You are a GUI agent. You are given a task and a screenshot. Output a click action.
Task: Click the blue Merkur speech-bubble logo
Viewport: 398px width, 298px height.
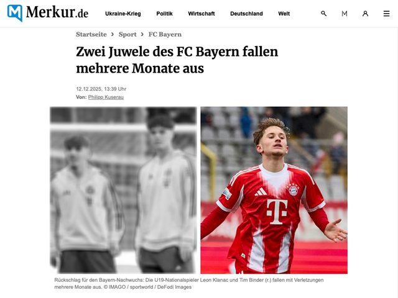click(15, 13)
